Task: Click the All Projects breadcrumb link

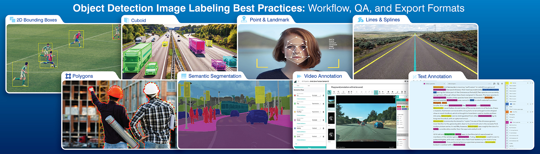Action: pos(305,81)
